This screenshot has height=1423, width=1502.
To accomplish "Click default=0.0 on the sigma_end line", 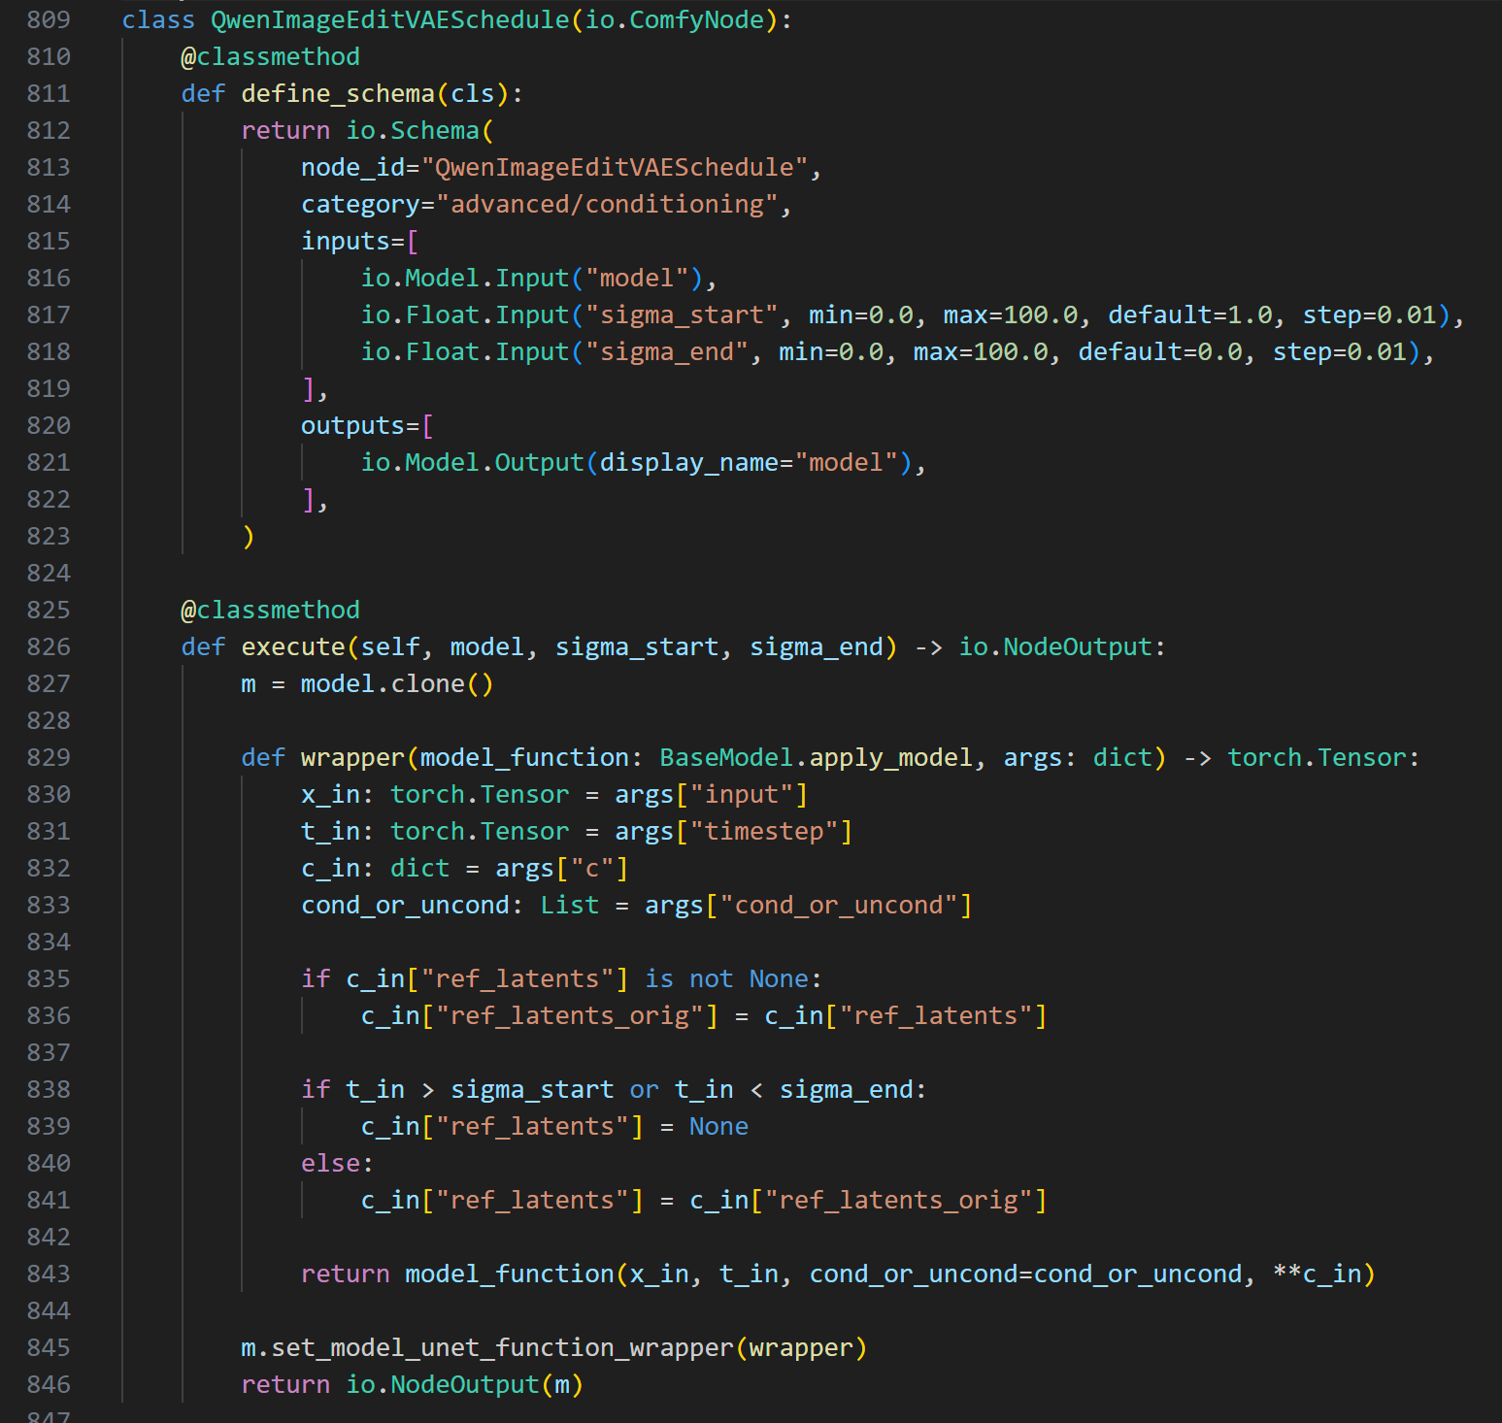I will (x=1160, y=351).
